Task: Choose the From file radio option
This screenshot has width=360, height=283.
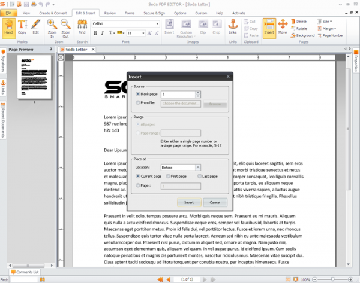Action: [139, 104]
